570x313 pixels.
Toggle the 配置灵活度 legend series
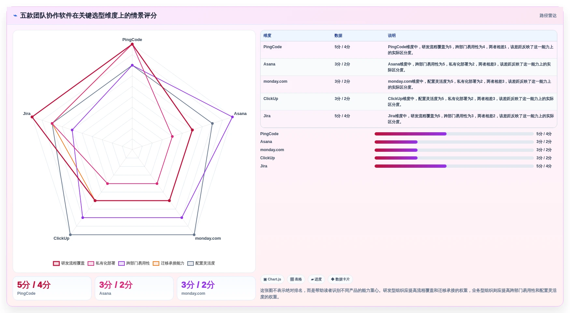pyautogui.click(x=201, y=263)
